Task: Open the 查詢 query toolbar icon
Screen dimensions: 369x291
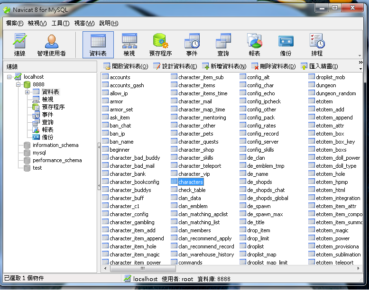Action: pyautogui.click(x=223, y=45)
